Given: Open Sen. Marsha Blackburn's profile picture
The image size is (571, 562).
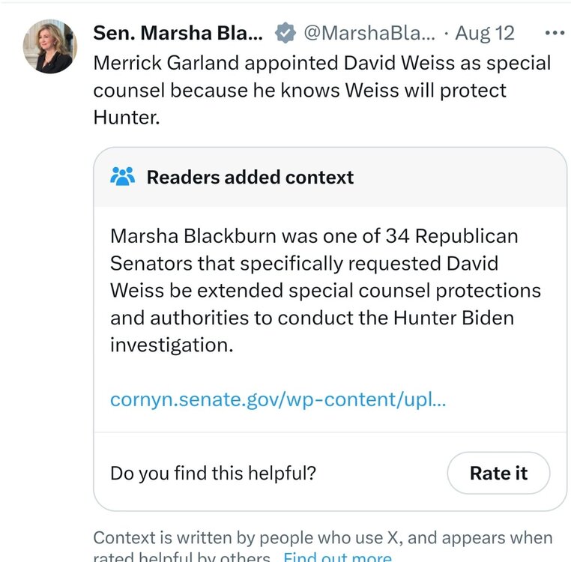Looking at the screenshot, I should click(x=50, y=46).
